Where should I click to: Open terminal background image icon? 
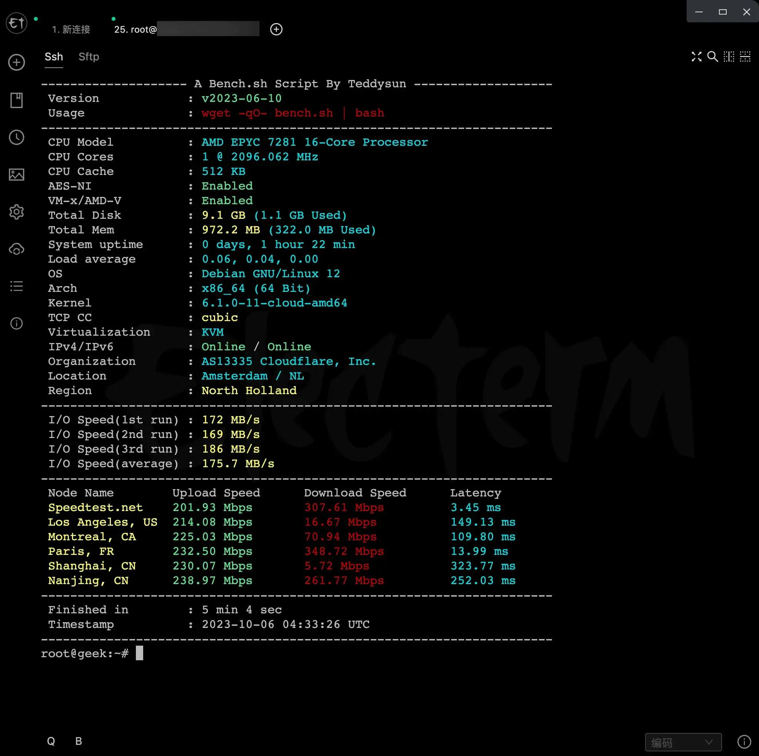tap(17, 175)
